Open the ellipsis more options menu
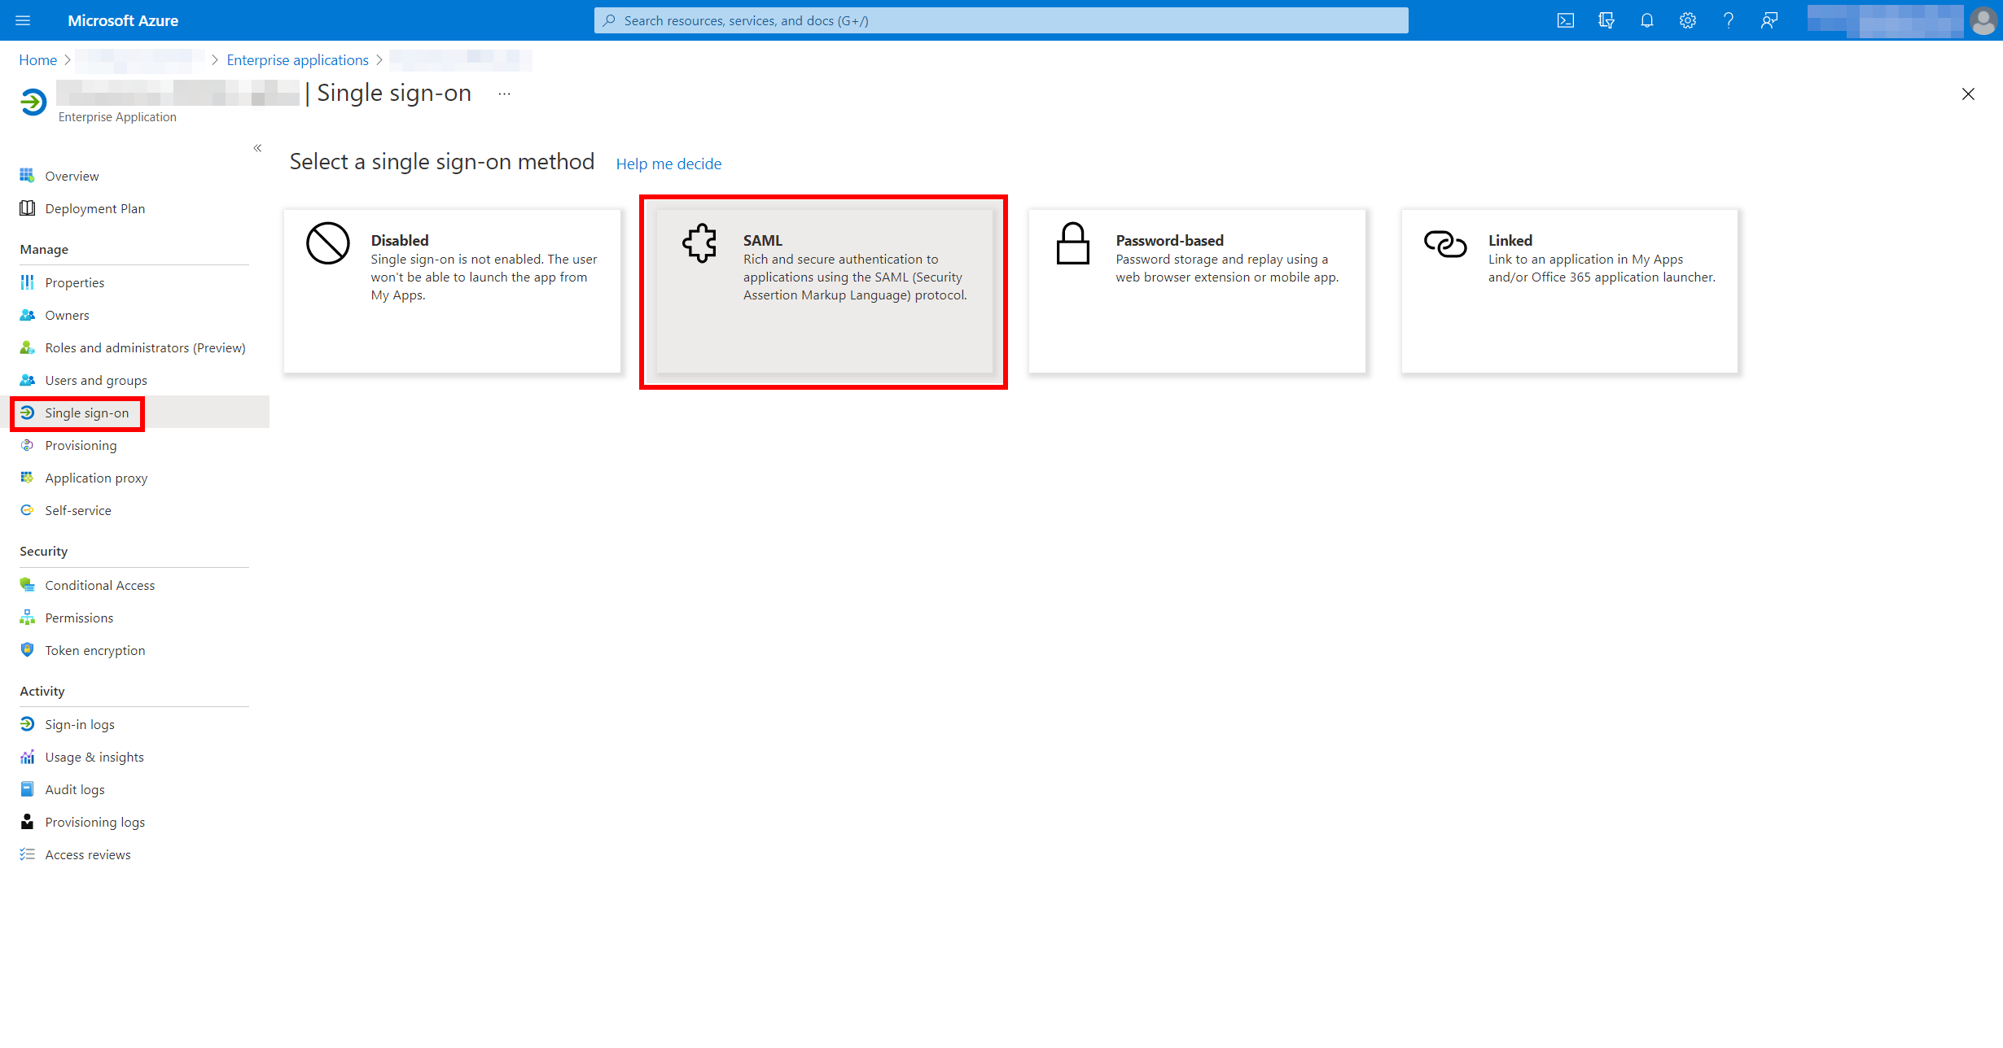Image resolution: width=2003 pixels, height=1048 pixels. [x=505, y=94]
